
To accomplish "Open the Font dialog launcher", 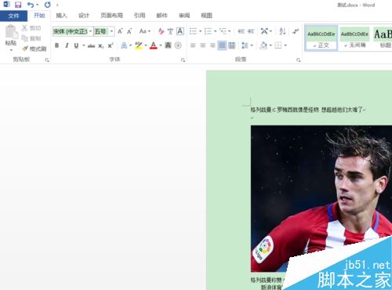I will coord(183,60).
